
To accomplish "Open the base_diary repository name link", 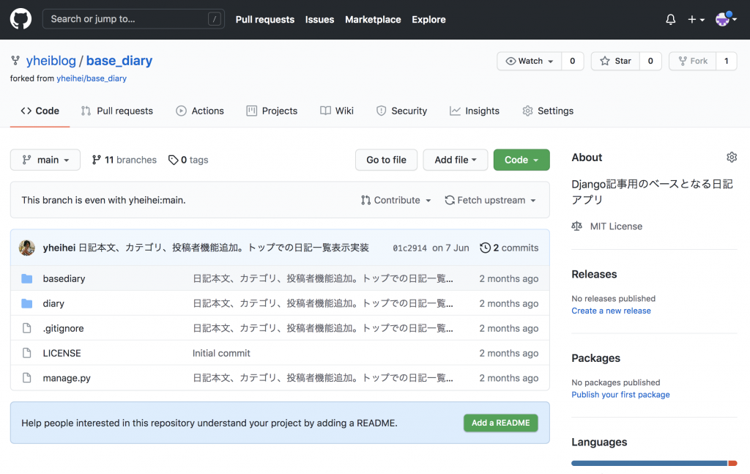I will coord(119,61).
